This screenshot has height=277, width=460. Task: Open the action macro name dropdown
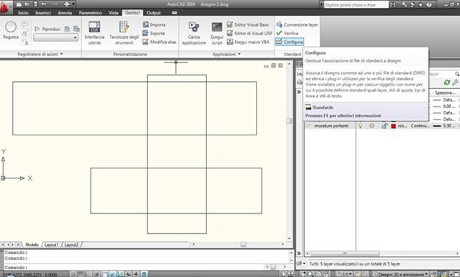(56, 37)
